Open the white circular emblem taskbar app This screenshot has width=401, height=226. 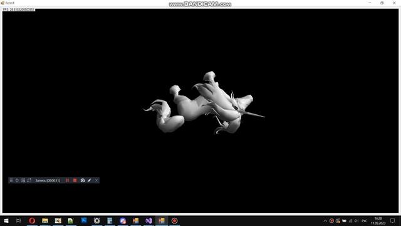97,220
